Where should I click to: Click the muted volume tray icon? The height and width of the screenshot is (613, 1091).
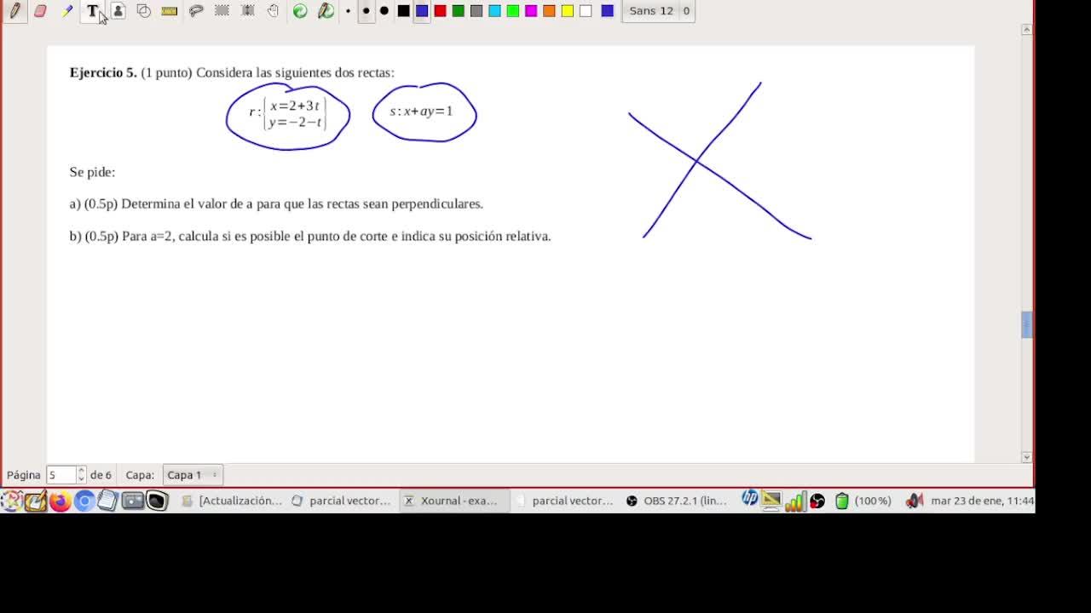(915, 501)
